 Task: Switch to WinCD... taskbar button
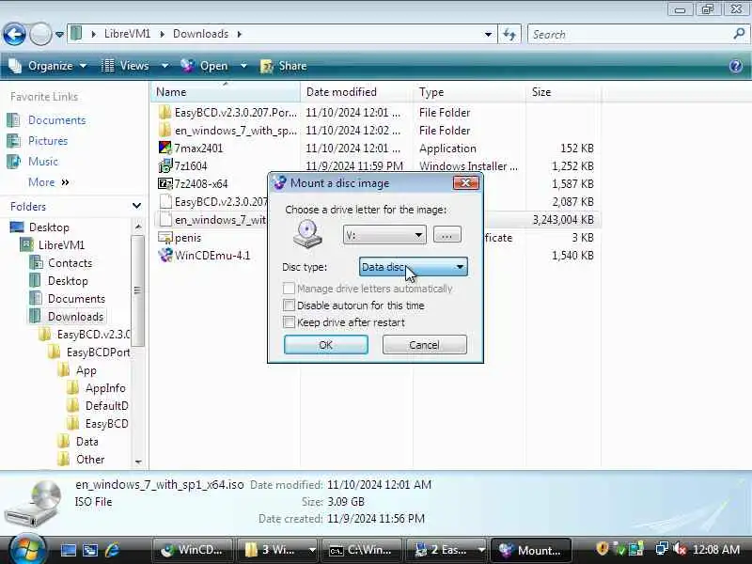click(192, 550)
